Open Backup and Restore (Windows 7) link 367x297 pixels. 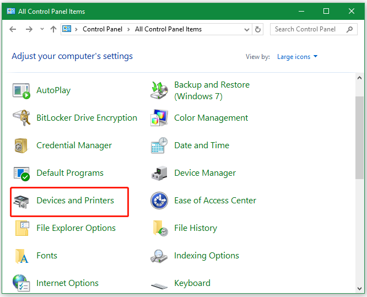click(x=212, y=90)
